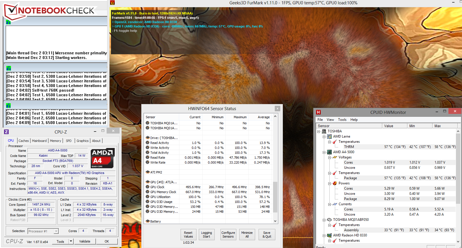This screenshot has height=248, width=462.
Task: Click the Read Activity sensor icon in HWiNFO
Action: click(x=148, y=143)
